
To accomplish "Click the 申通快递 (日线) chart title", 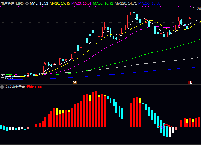I will pos(12,3).
